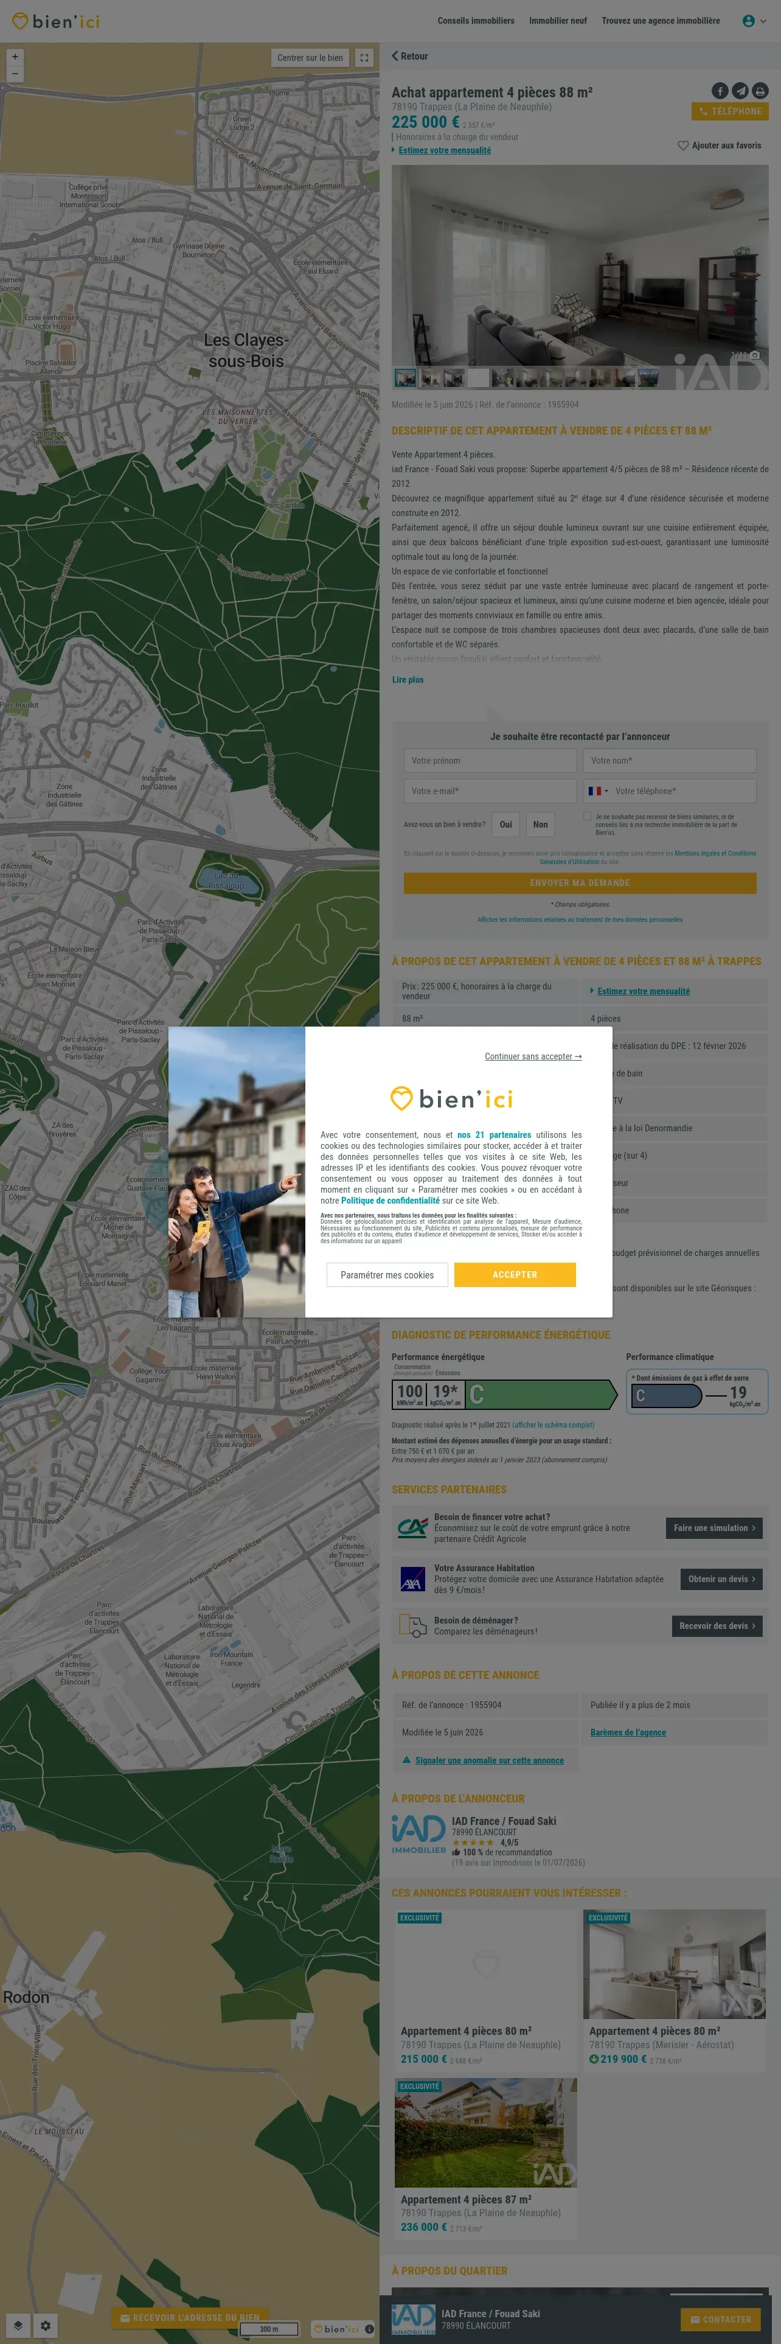Click the IAD Immobilier advertiser logo
This screenshot has width=781, height=2344.
(418, 1833)
